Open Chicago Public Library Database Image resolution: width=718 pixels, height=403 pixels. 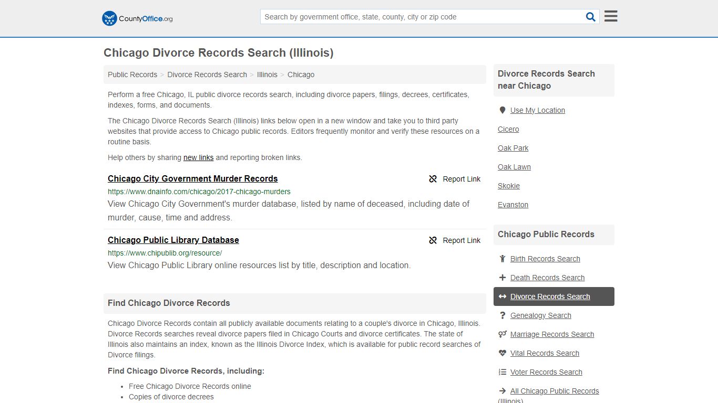coord(173,240)
